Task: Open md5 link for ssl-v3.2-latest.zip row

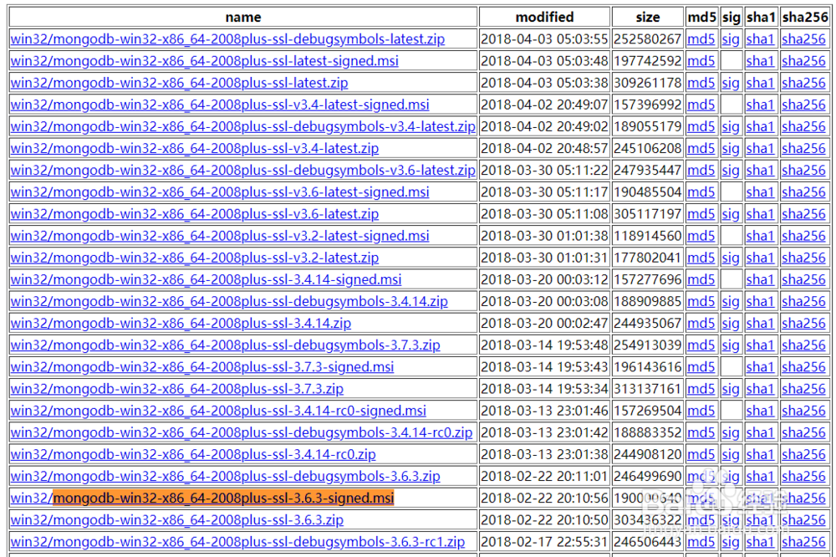Action: 701,258
